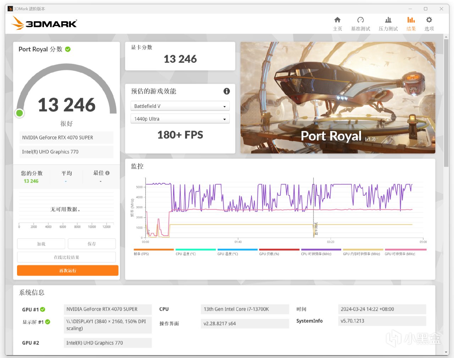Click the green check next to 显示屏 #1

click(x=48, y=322)
